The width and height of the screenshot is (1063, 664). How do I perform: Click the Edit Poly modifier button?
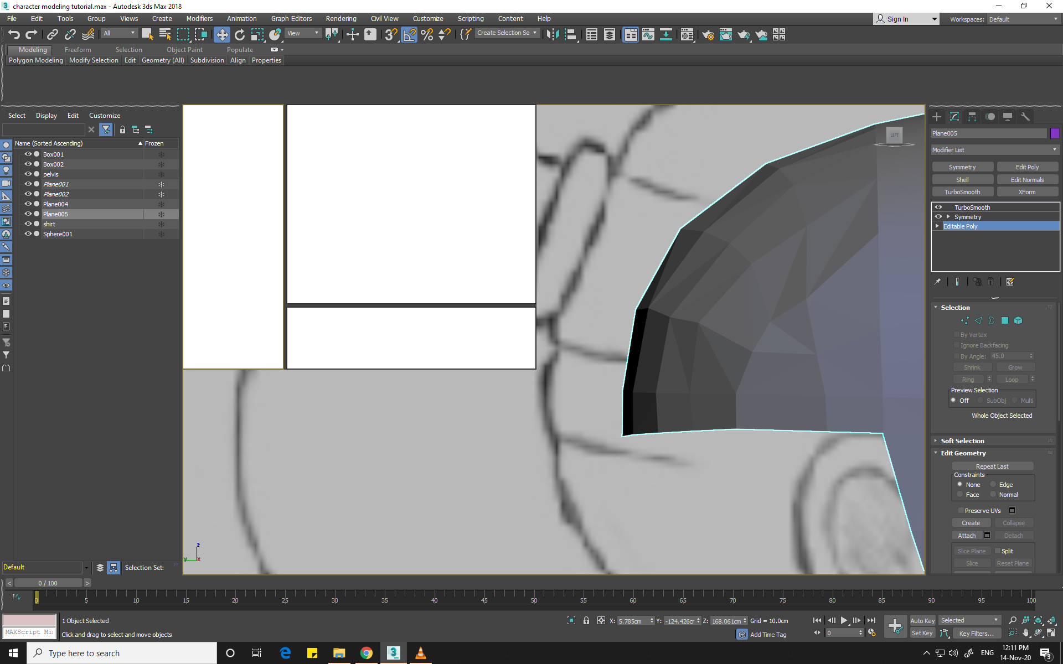[x=1026, y=167]
